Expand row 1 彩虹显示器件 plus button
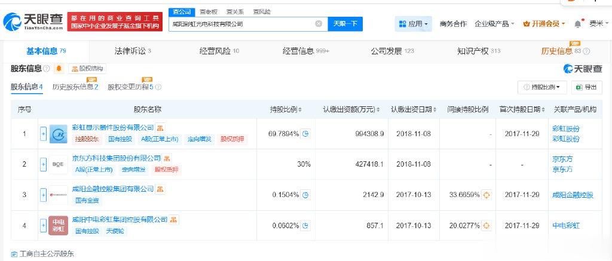 (x=43, y=134)
